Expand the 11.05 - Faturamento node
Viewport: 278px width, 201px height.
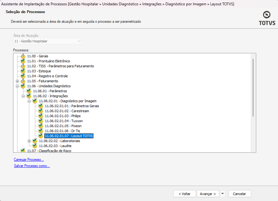click(x=17, y=81)
